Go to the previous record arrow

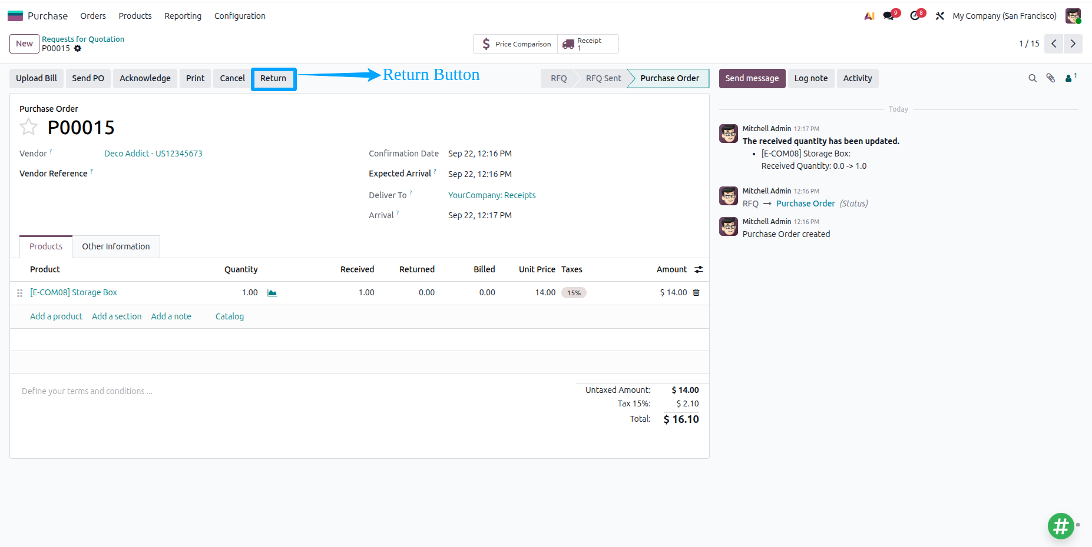[1054, 44]
